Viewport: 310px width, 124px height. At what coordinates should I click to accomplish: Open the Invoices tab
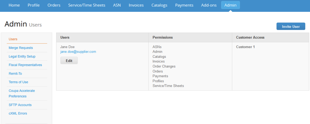tap(136, 5)
